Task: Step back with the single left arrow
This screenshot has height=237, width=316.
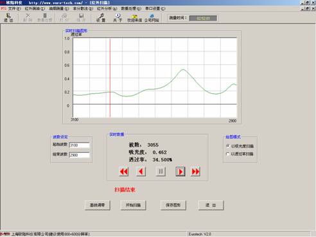Action: [x=141, y=171]
